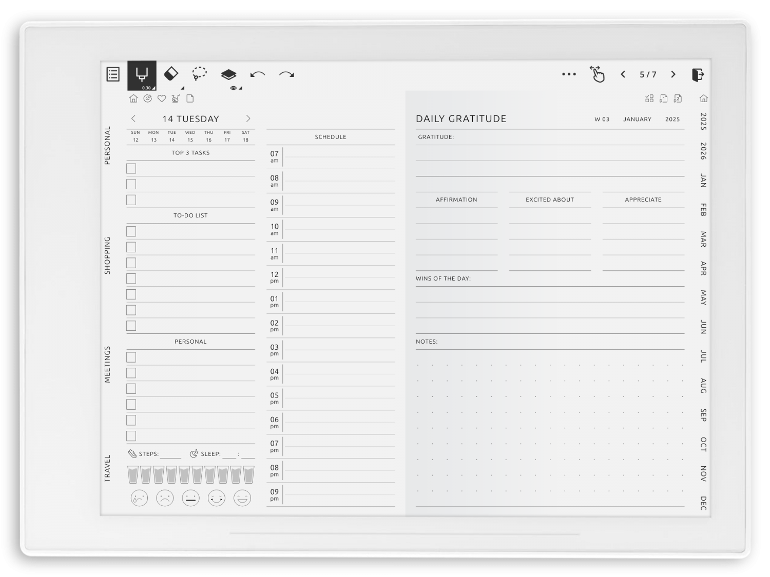The width and height of the screenshot is (770, 577).
Task: Open the JANUARY month link in header
Action: point(637,119)
